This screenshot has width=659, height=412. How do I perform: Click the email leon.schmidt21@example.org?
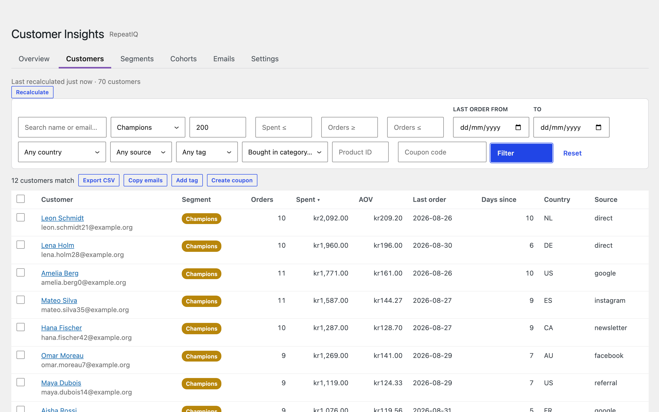tap(87, 227)
